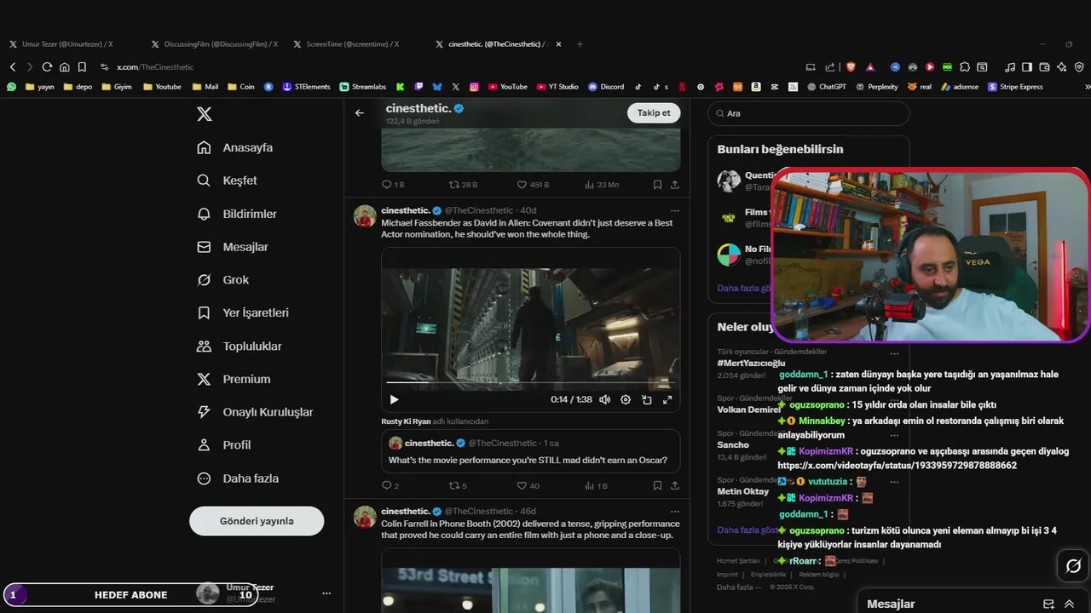Screen dimensions: 1091x613
Task: Open Grok floating button
Action: point(1073,565)
